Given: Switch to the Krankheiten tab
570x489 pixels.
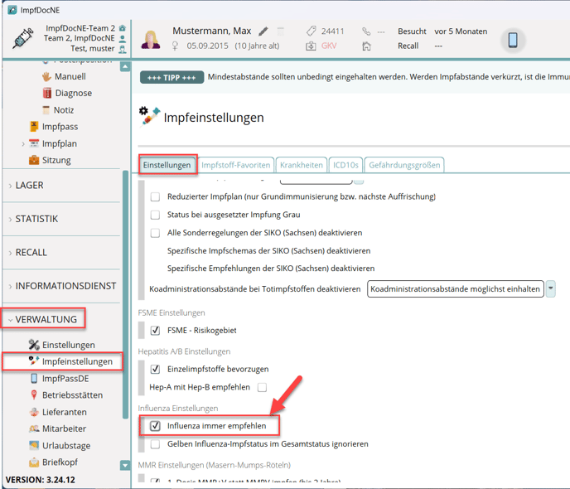Looking at the screenshot, I should pyautogui.click(x=301, y=165).
